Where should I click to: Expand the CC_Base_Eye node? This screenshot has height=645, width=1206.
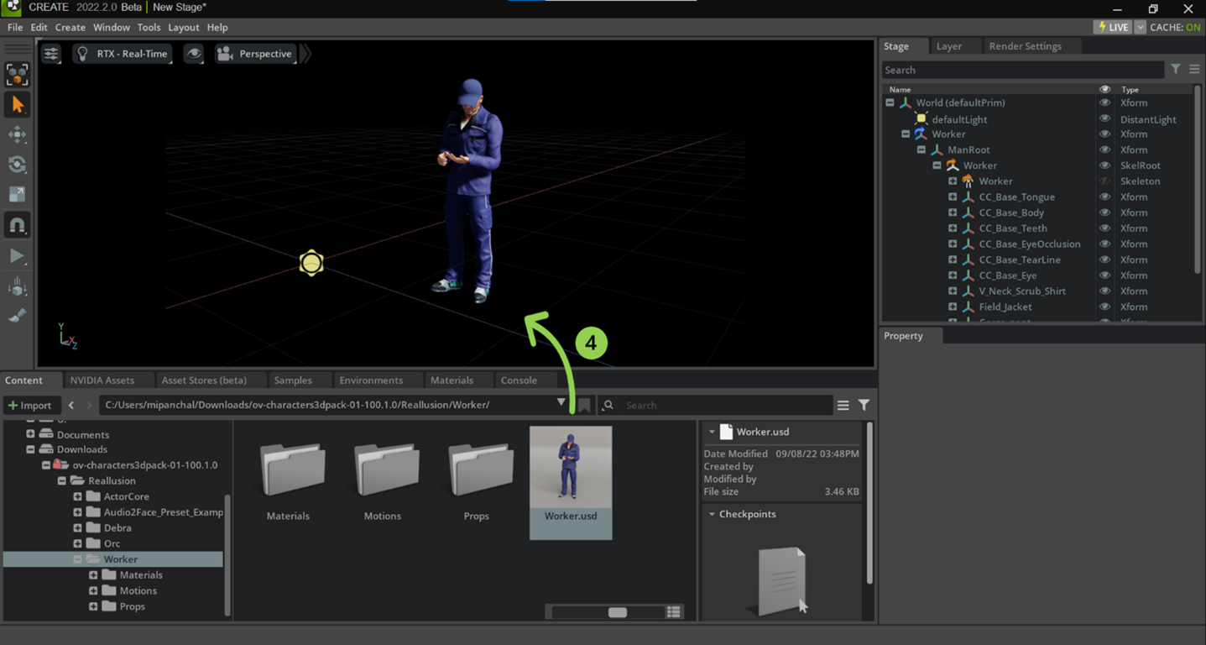click(x=953, y=275)
